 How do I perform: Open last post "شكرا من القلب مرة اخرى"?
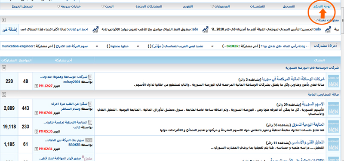[69, 104]
